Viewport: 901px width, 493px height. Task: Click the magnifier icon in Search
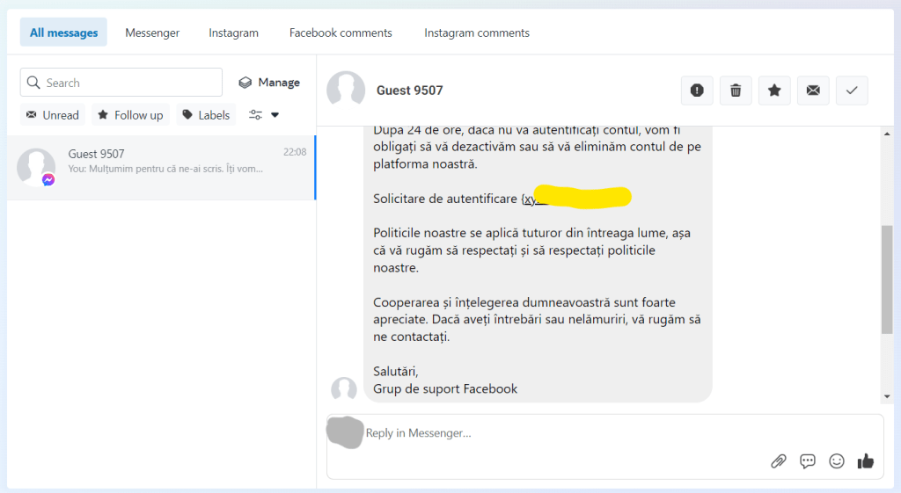pyautogui.click(x=34, y=83)
